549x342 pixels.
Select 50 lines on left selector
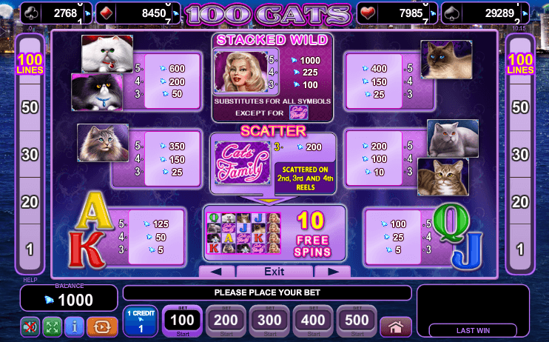(30, 107)
